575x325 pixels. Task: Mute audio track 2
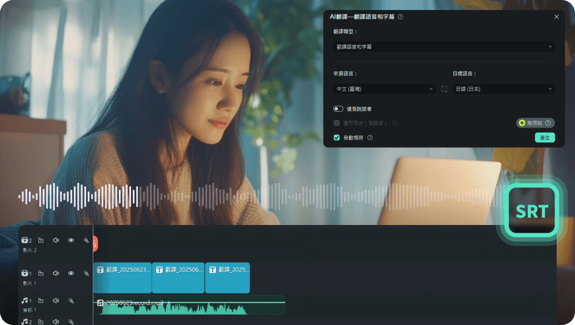coord(56,322)
